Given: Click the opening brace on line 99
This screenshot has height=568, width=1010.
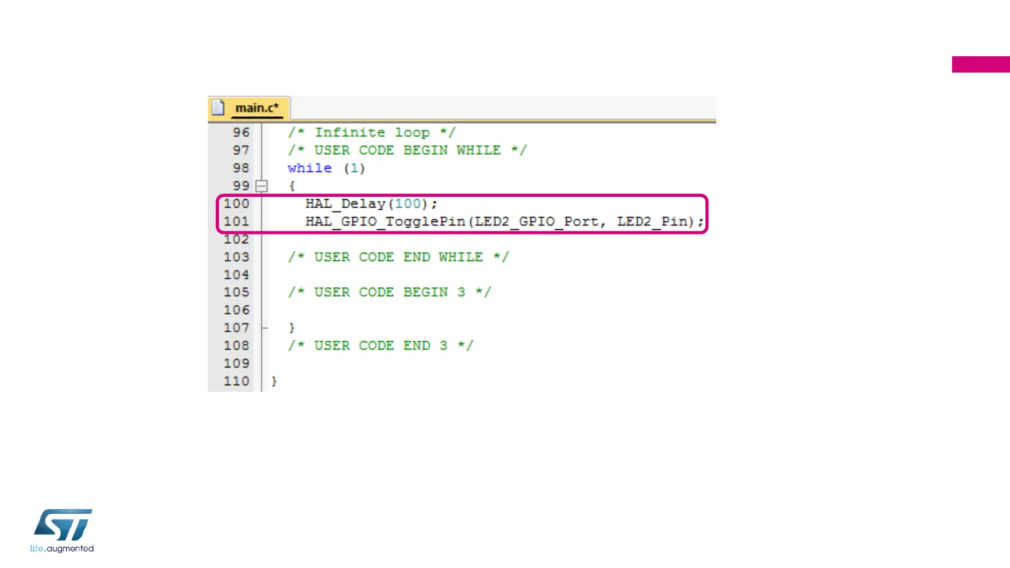Looking at the screenshot, I should (292, 186).
